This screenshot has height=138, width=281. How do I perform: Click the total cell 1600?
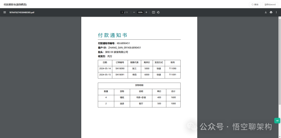173,98
